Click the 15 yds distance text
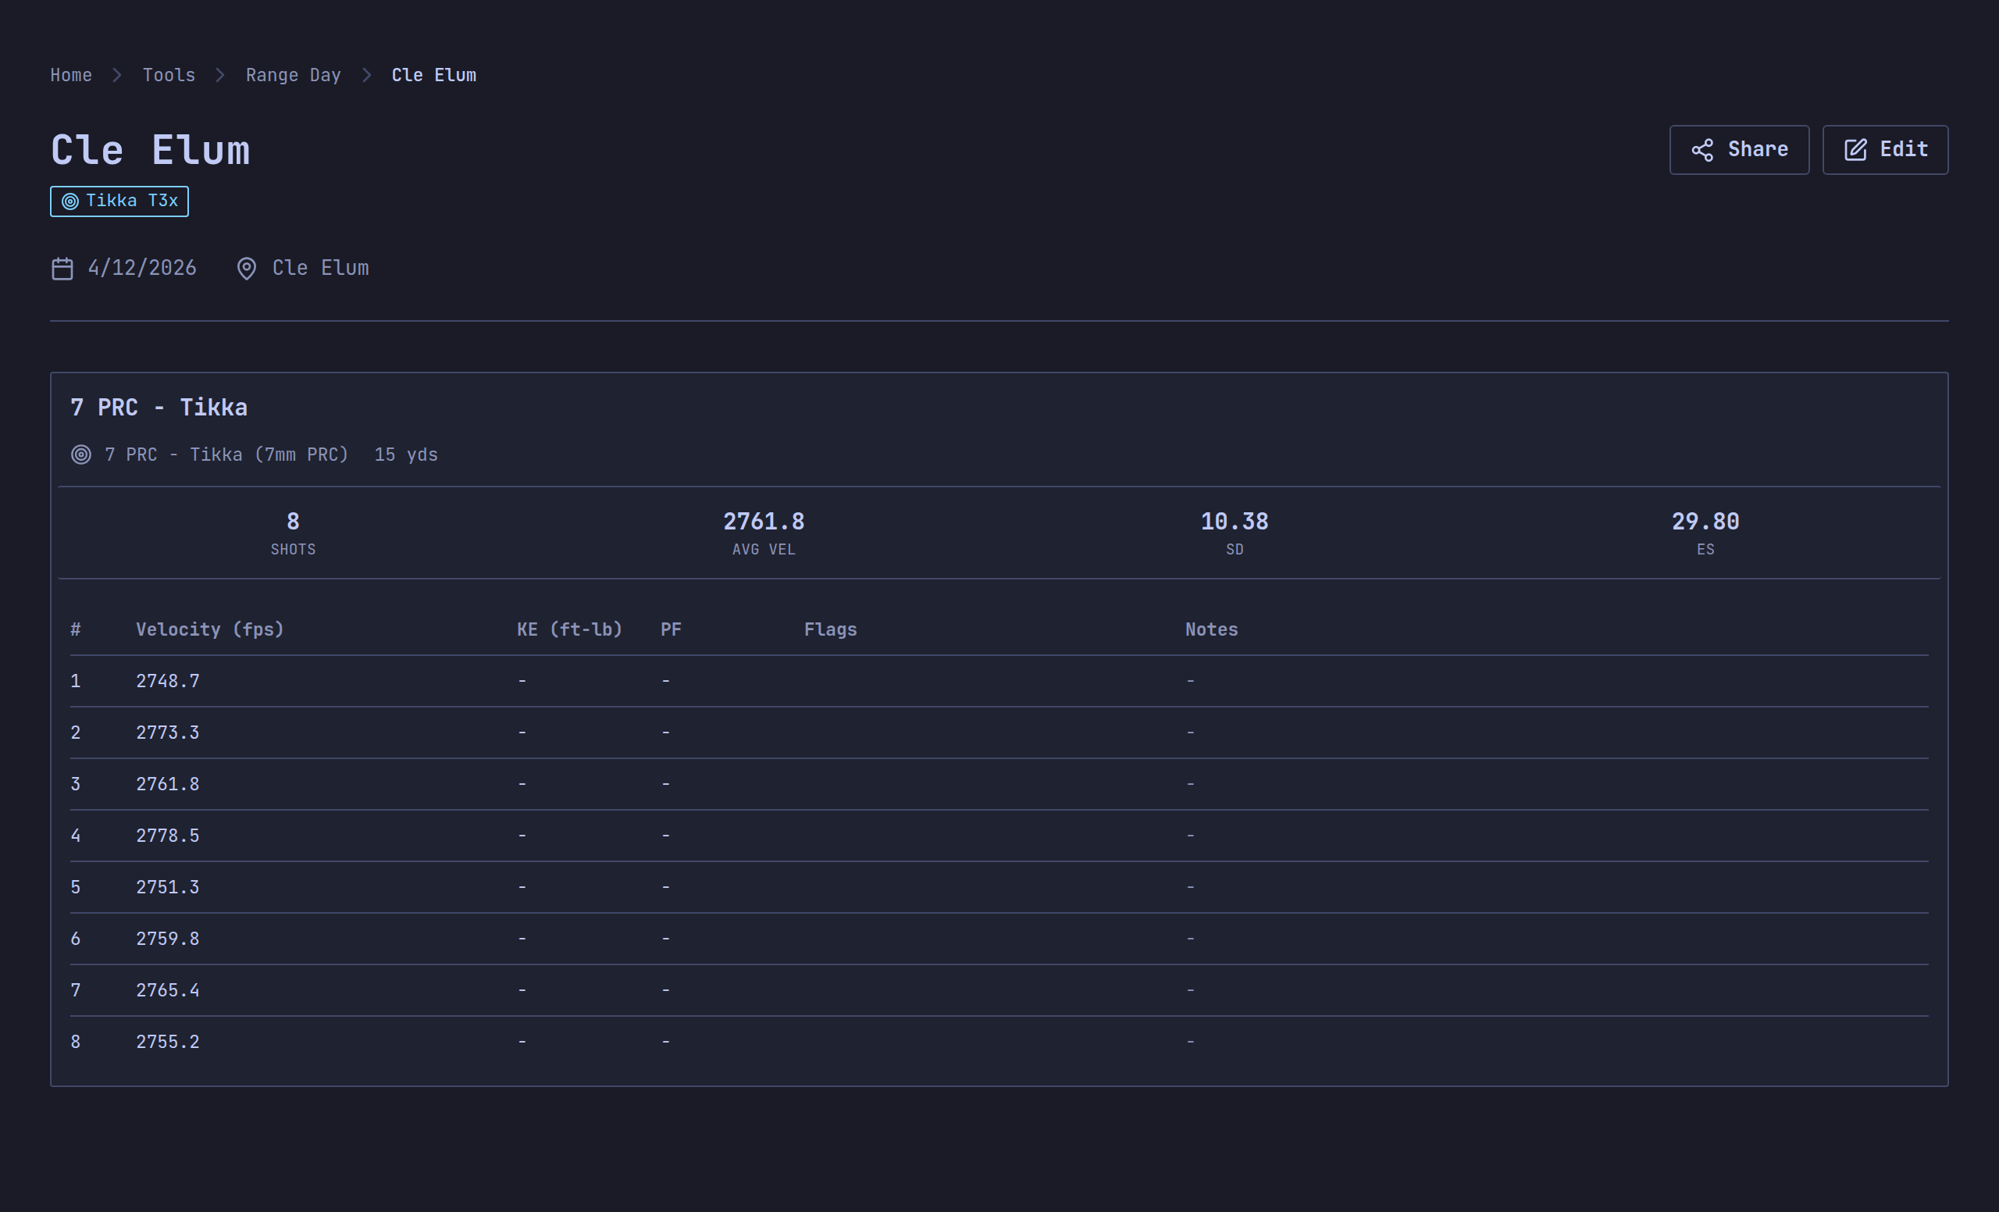1999x1212 pixels. (x=405, y=454)
